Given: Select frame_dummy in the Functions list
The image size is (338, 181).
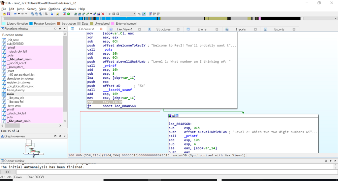Looking at the screenshot, I should pyautogui.click(x=32, y=90).
